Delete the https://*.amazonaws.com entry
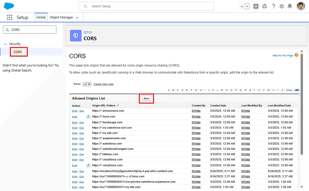Image resolution: width=309 pixels, height=191 pixels. coord(82,111)
